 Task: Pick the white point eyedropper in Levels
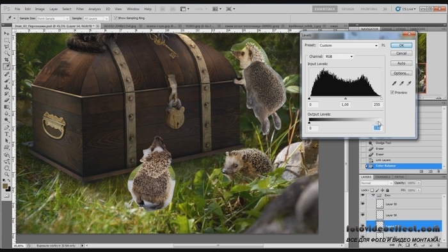click(x=409, y=83)
